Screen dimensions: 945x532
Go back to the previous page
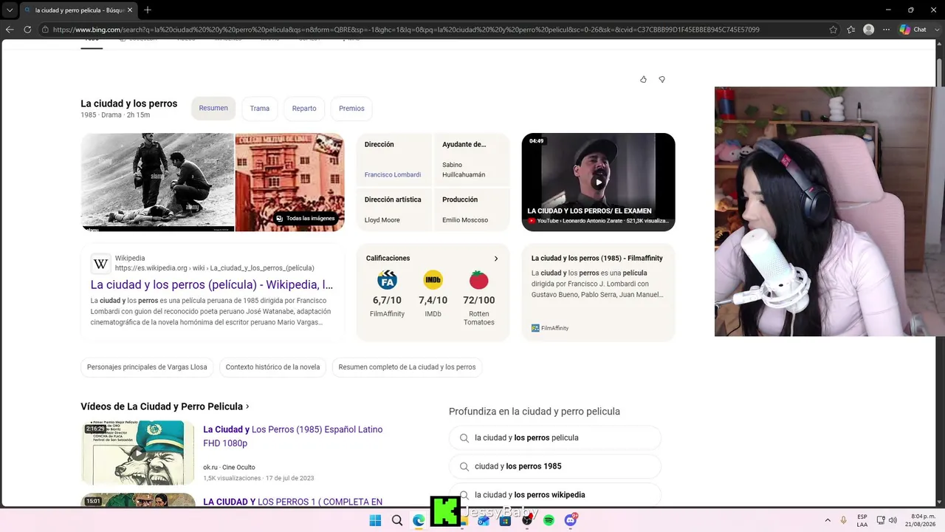click(10, 30)
